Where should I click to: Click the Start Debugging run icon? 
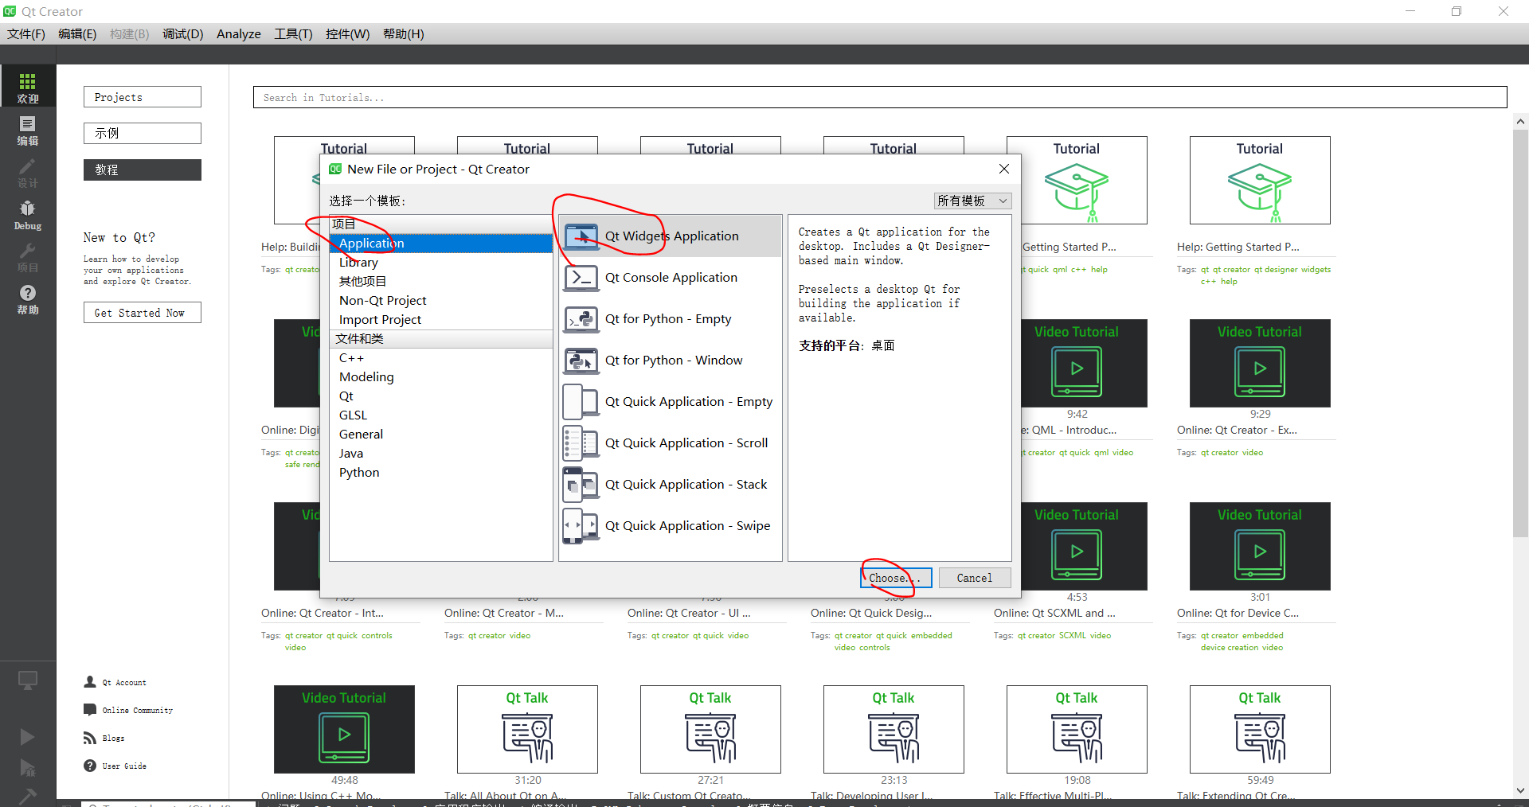[27, 768]
